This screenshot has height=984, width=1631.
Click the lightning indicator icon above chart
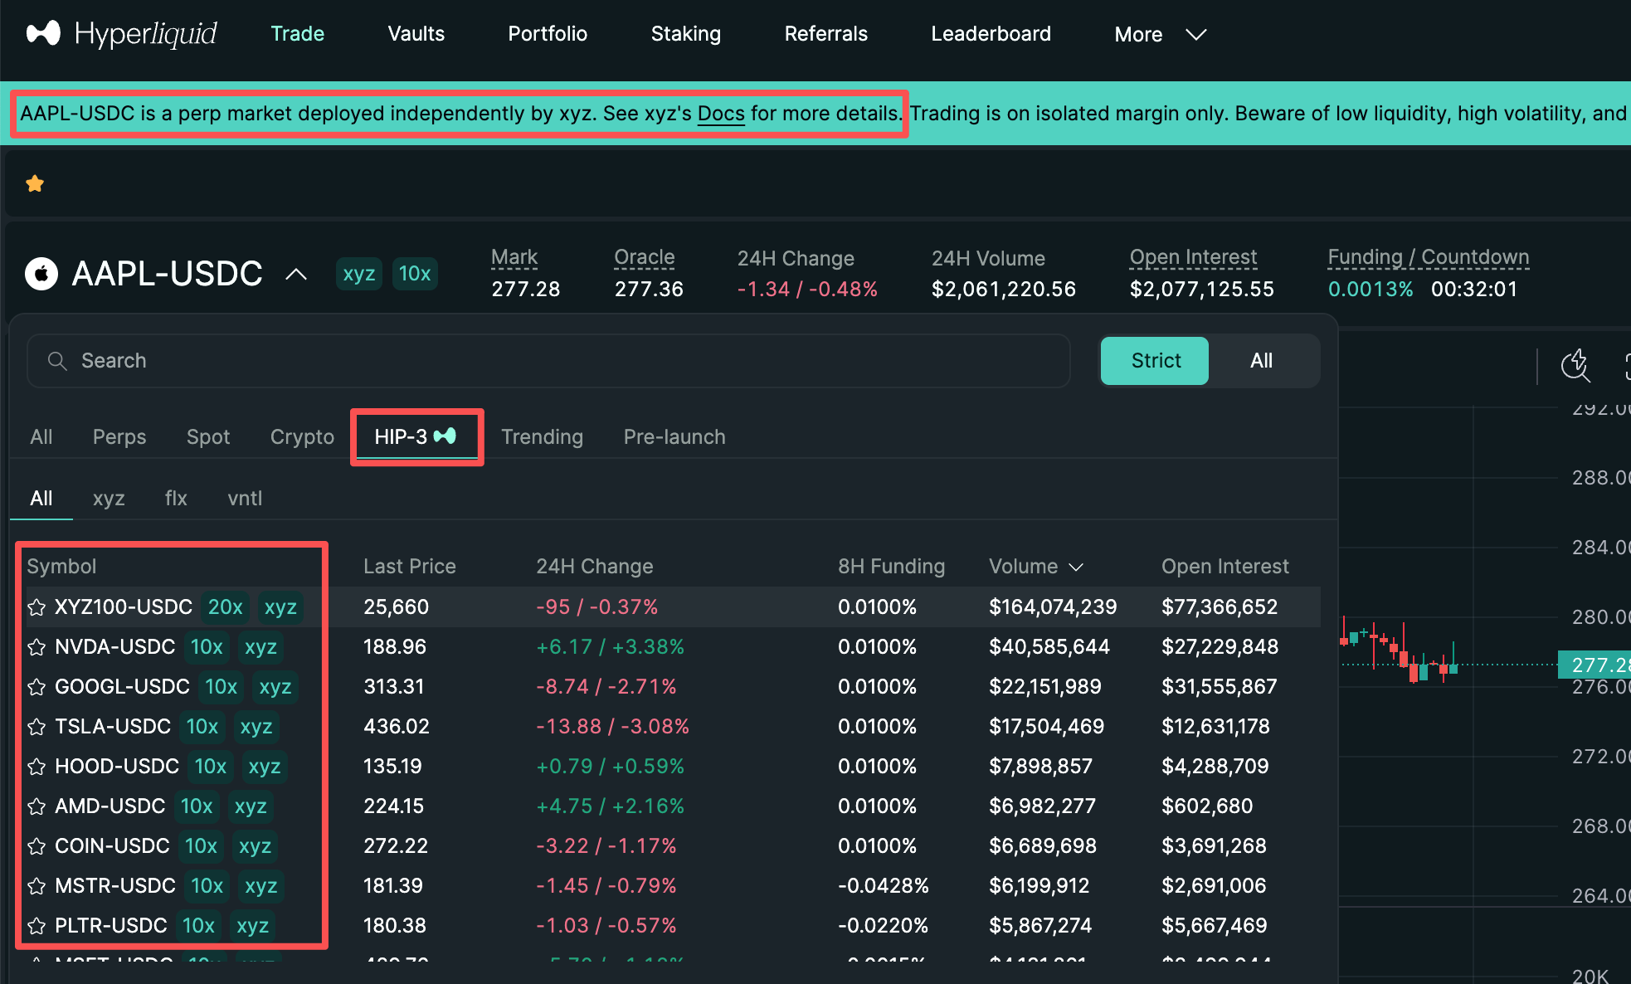tap(1575, 364)
